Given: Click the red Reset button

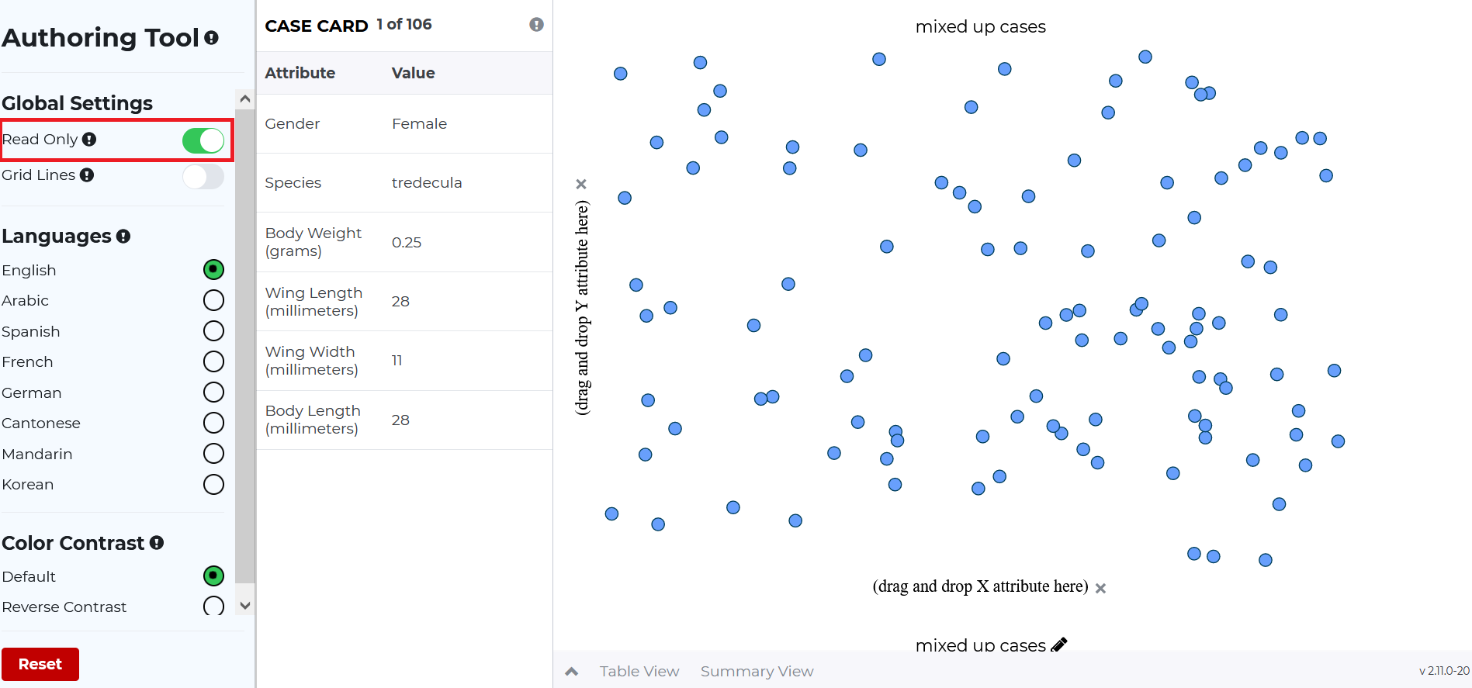Looking at the screenshot, I should click(40, 664).
